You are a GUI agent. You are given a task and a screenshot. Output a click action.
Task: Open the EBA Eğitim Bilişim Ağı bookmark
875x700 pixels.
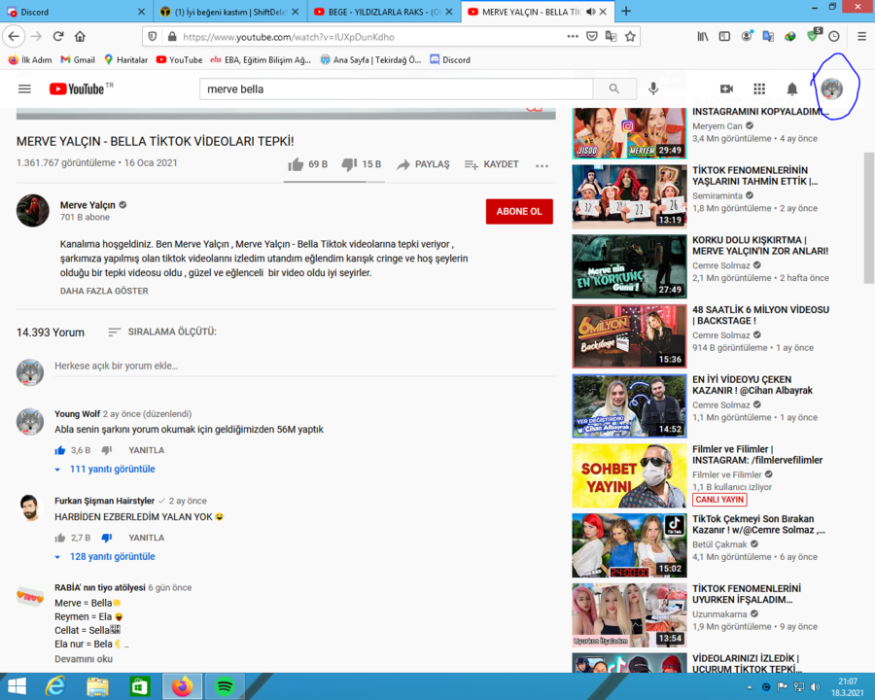261,59
